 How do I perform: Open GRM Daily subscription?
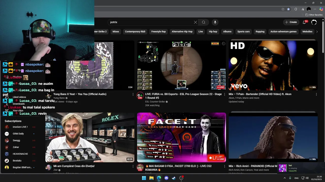tap(20, 134)
